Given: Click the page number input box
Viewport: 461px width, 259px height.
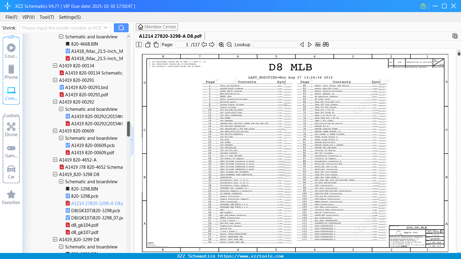Looking at the screenshot, I should [182, 45].
